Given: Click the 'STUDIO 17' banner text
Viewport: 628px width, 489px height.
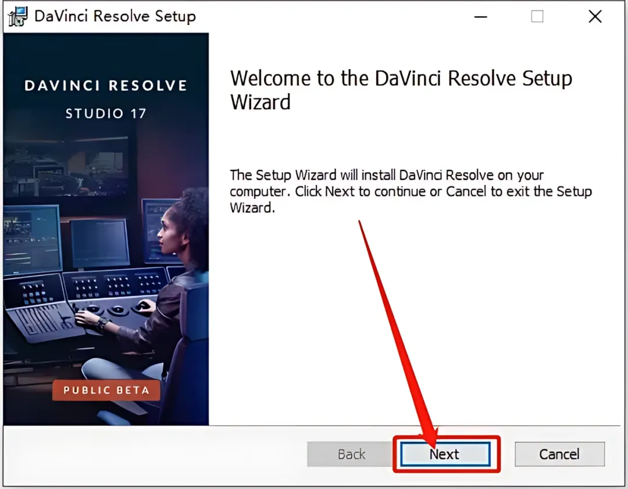Looking at the screenshot, I should [x=106, y=114].
